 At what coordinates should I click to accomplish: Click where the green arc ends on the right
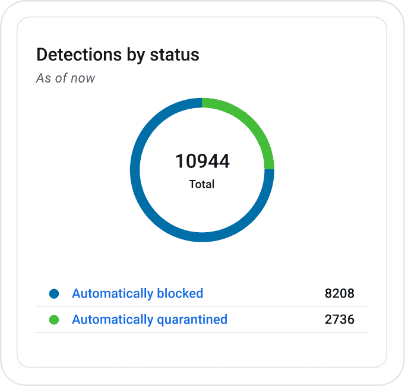click(270, 169)
